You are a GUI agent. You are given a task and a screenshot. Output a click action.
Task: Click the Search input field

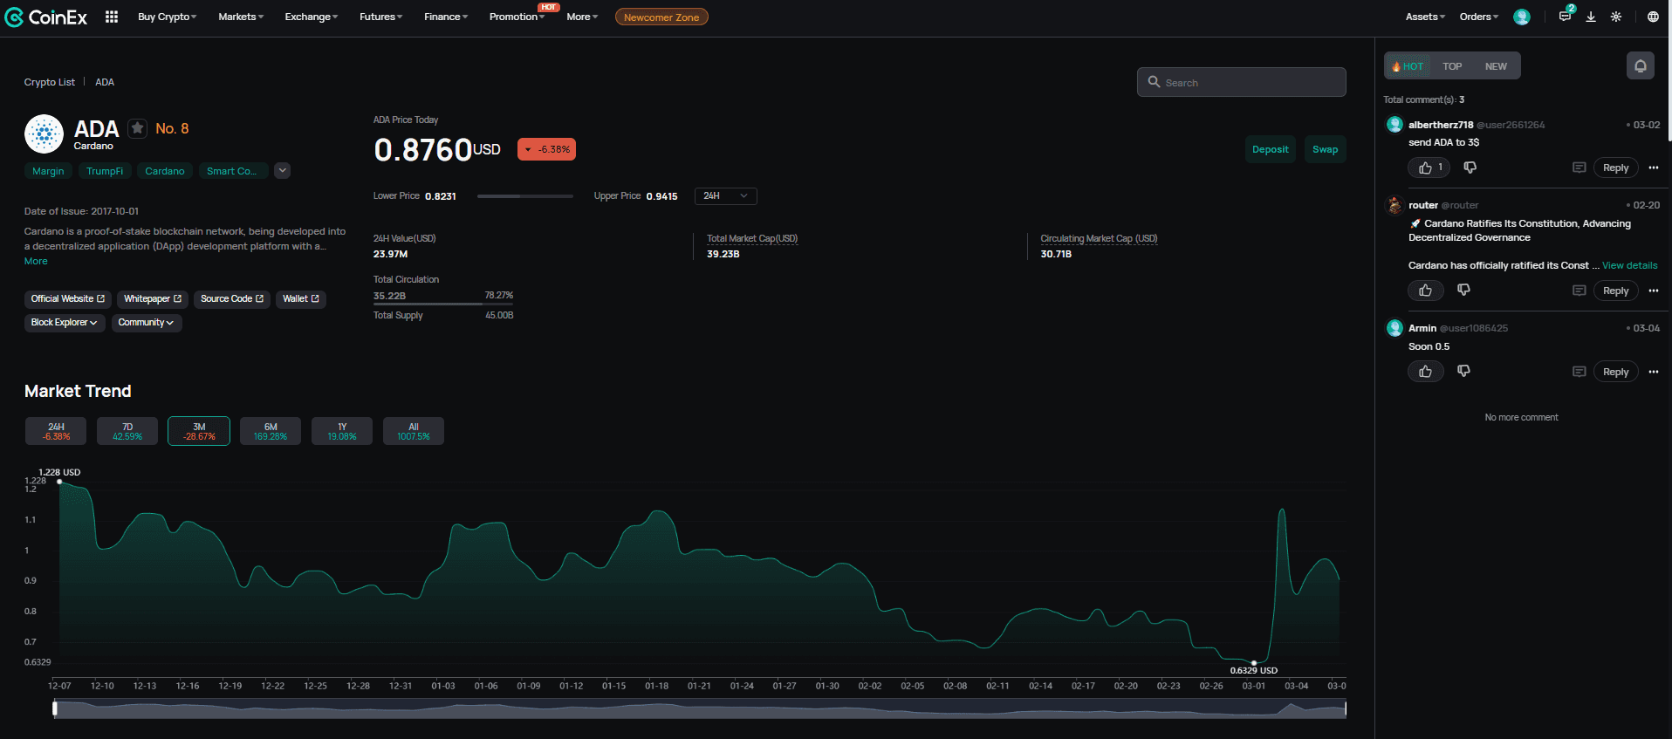coord(1242,82)
